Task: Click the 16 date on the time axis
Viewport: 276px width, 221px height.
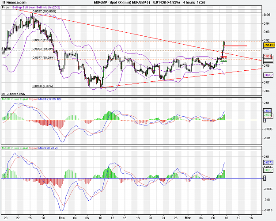Action: pos(251,218)
